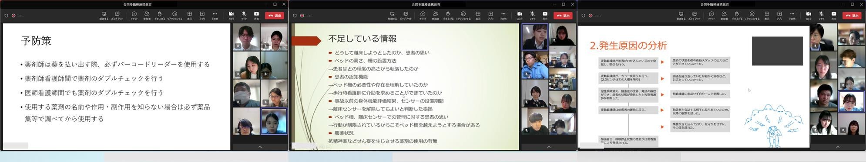Image resolution: width=866 pixels, height=162 pixels.
Task: Open participants list in the 予防策 window
Action: coord(147,15)
